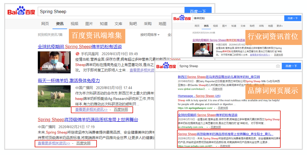This screenshot has width=307, height=155.
Task: Open 知道 tab in the 绵羊奶粉 window
Action: [x=234, y=26]
